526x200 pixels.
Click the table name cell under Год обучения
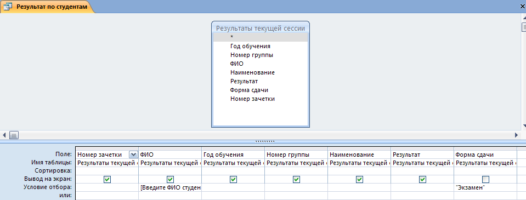tap(233, 163)
